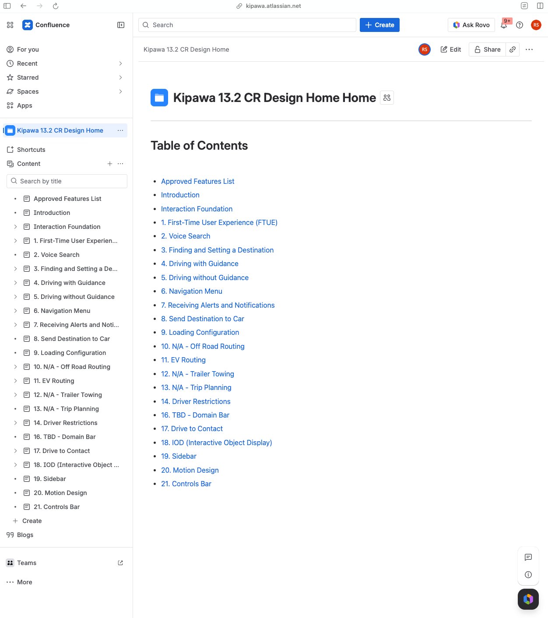This screenshot has width=548, height=618.
Task: Open Teams external link icon
Action: pos(120,563)
